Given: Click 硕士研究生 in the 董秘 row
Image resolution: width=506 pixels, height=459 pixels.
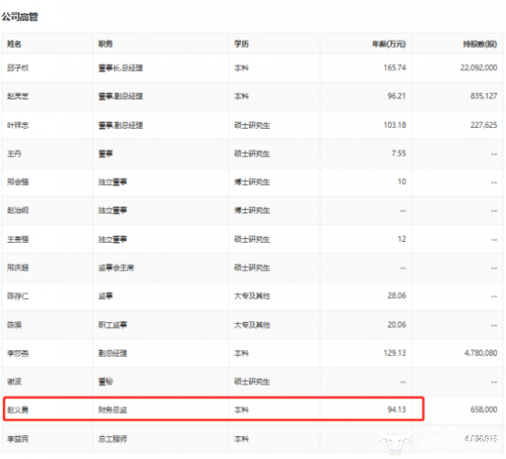Looking at the screenshot, I should (x=252, y=382).
